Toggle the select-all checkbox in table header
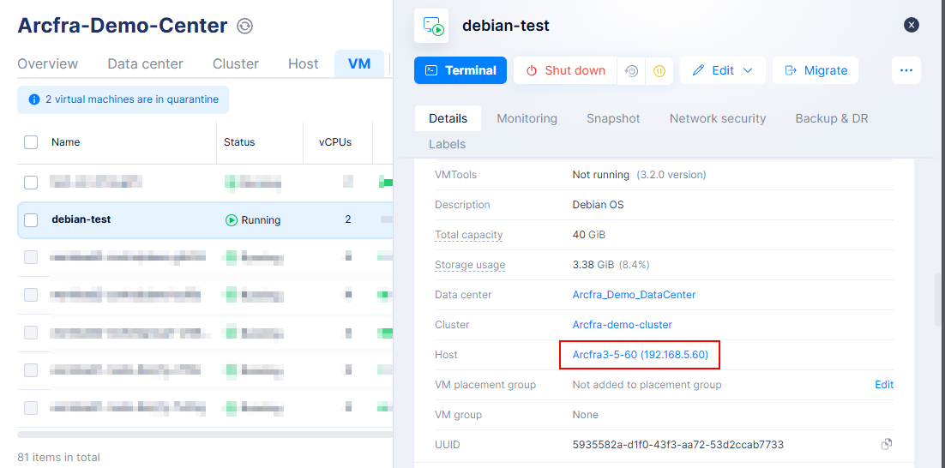The width and height of the screenshot is (945, 468). pos(31,142)
